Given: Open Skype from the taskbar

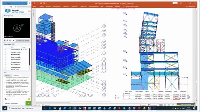Looking at the screenshot, I should [x=124, y=108].
